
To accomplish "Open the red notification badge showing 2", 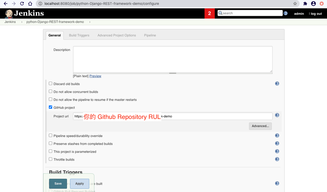I will tap(210, 13).
